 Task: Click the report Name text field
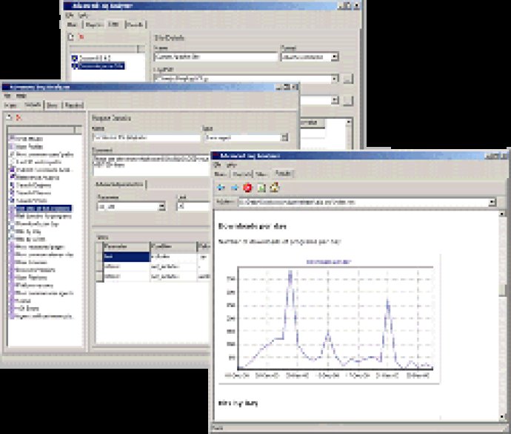point(147,137)
